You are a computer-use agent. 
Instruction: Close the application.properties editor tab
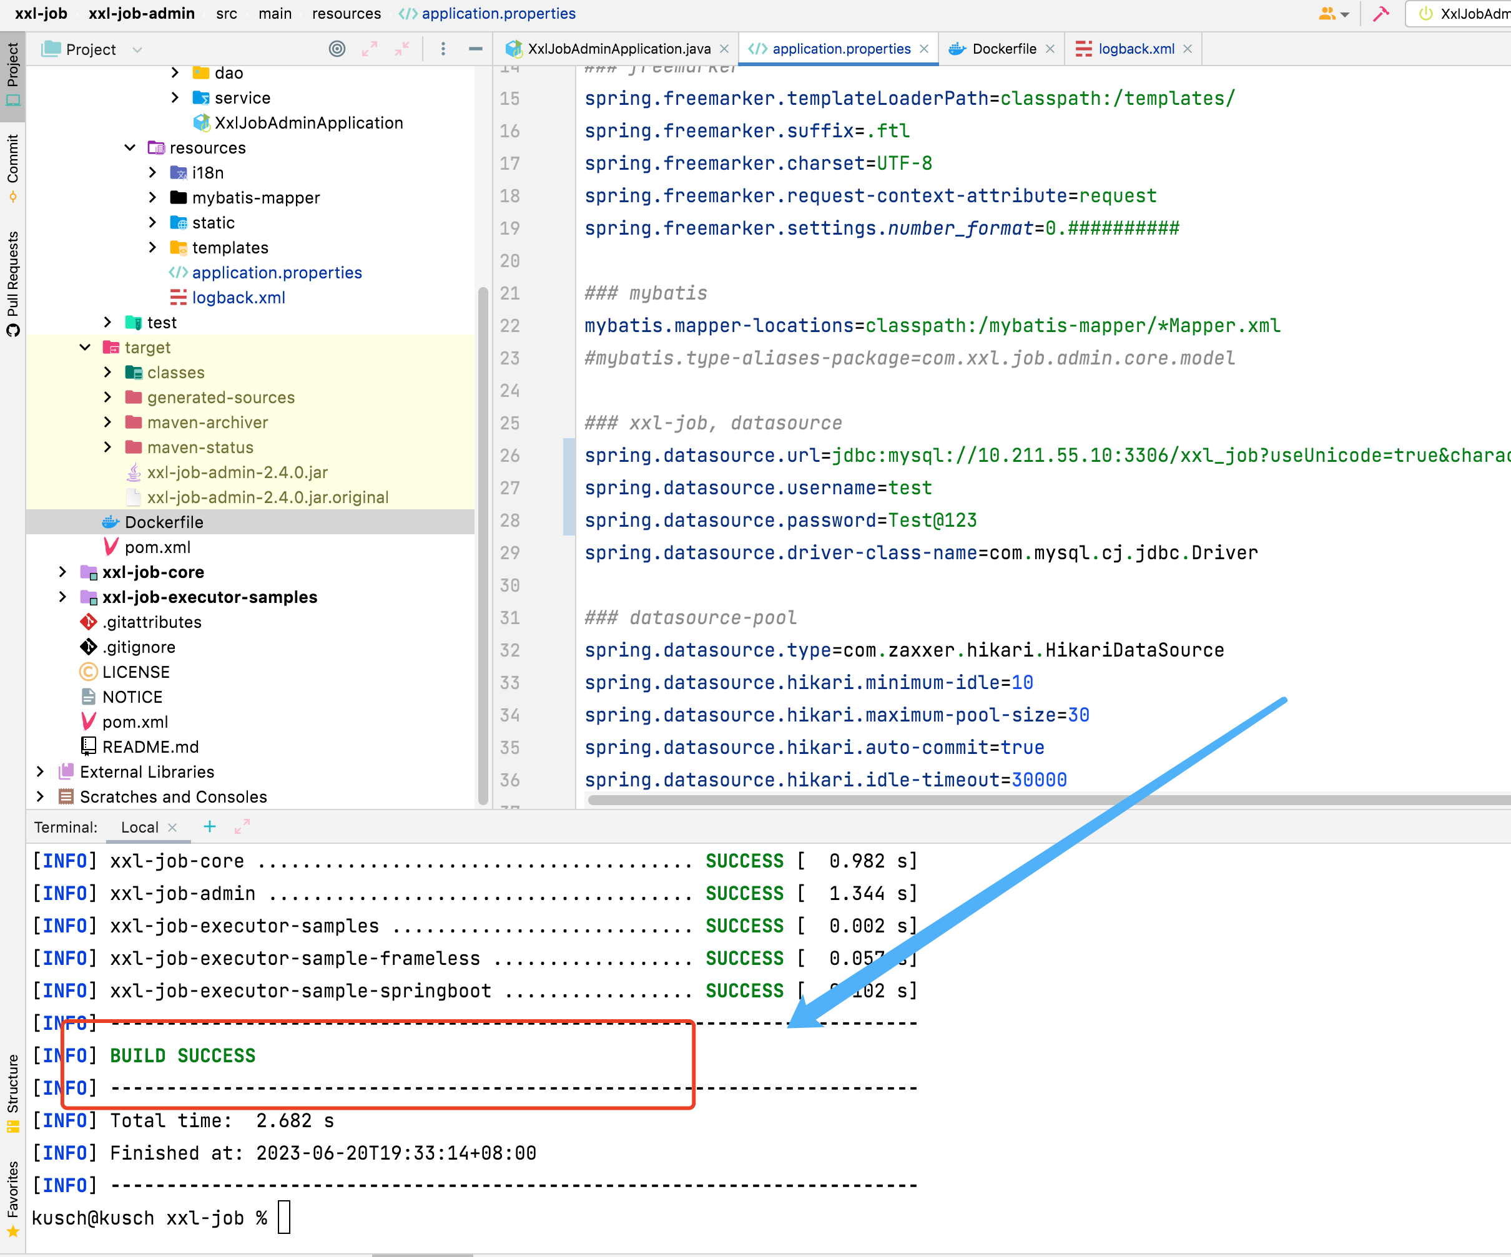924,49
